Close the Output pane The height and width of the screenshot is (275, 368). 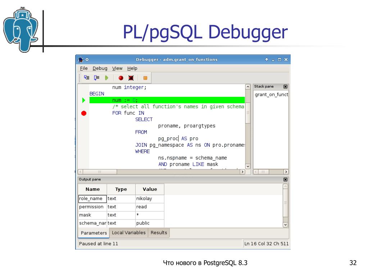pos(285,180)
